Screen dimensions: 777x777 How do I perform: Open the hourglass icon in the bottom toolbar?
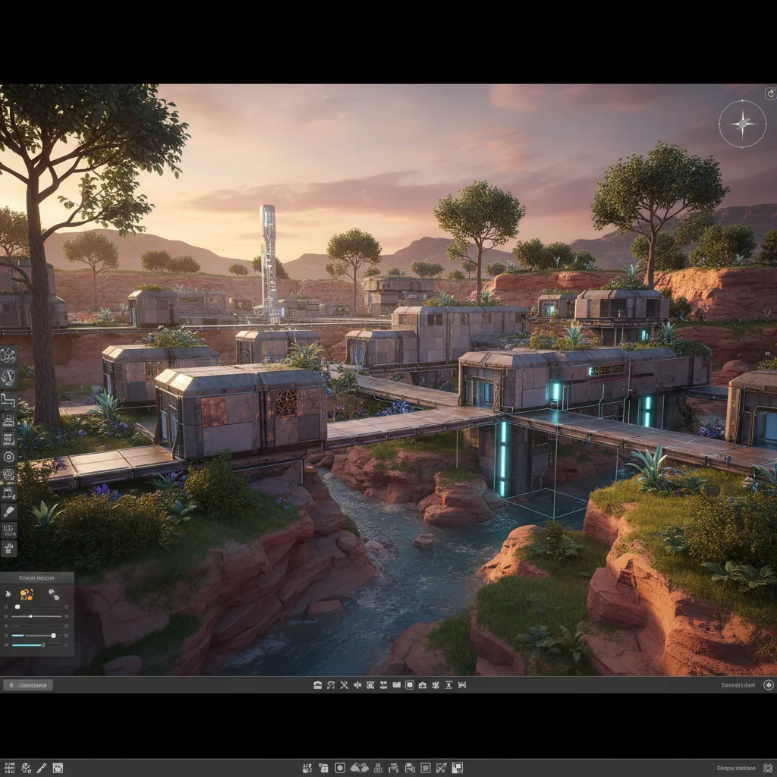tap(448, 684)
